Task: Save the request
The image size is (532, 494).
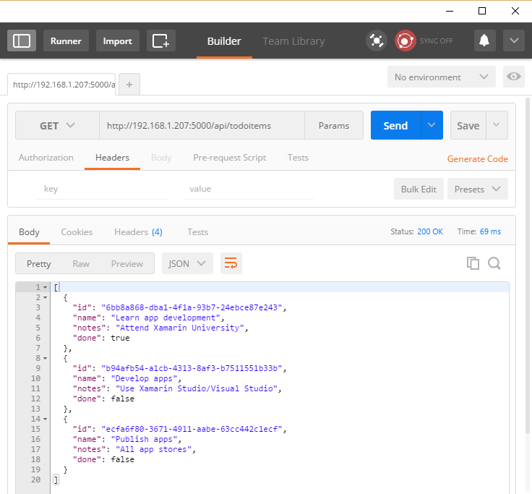Action: click(468, 126)
